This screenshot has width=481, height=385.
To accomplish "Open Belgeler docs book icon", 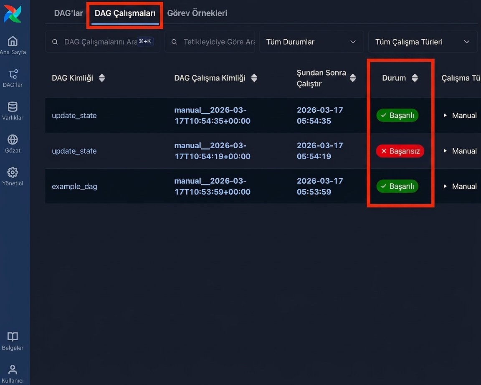I will (x=13, y=337).
